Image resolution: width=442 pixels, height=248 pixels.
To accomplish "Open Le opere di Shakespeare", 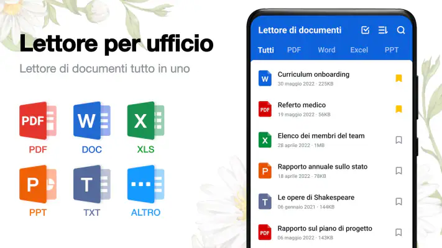I will (x=316, y=197).
